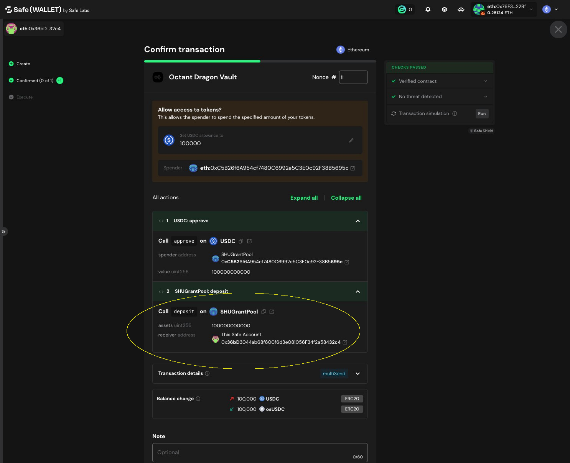Screen dimensions: 570x463
Task: Click the ERC20 tag beside osUSDC
Action: pyautogui.click(x=352, y=409)
